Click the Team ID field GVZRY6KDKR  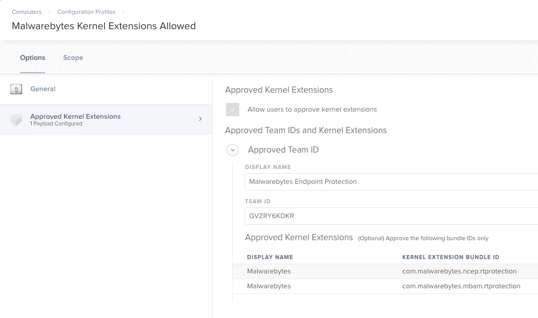[391, 216]
